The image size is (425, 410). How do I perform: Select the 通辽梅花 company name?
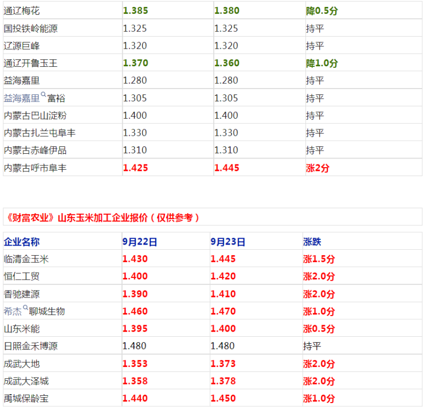pyautogui.click(x=22, y=11)
